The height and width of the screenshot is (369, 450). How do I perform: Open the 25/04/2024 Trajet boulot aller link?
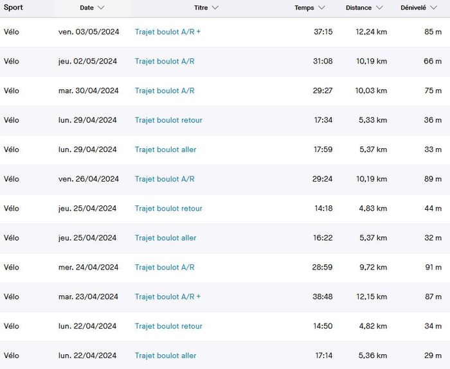click(166, 238)
